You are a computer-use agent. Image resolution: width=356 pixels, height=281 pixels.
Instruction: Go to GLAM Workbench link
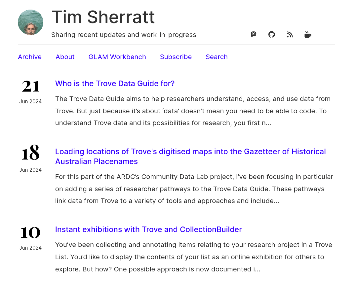coord(117,57)
